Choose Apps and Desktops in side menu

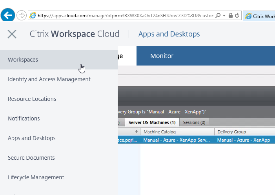coord(32,138)
